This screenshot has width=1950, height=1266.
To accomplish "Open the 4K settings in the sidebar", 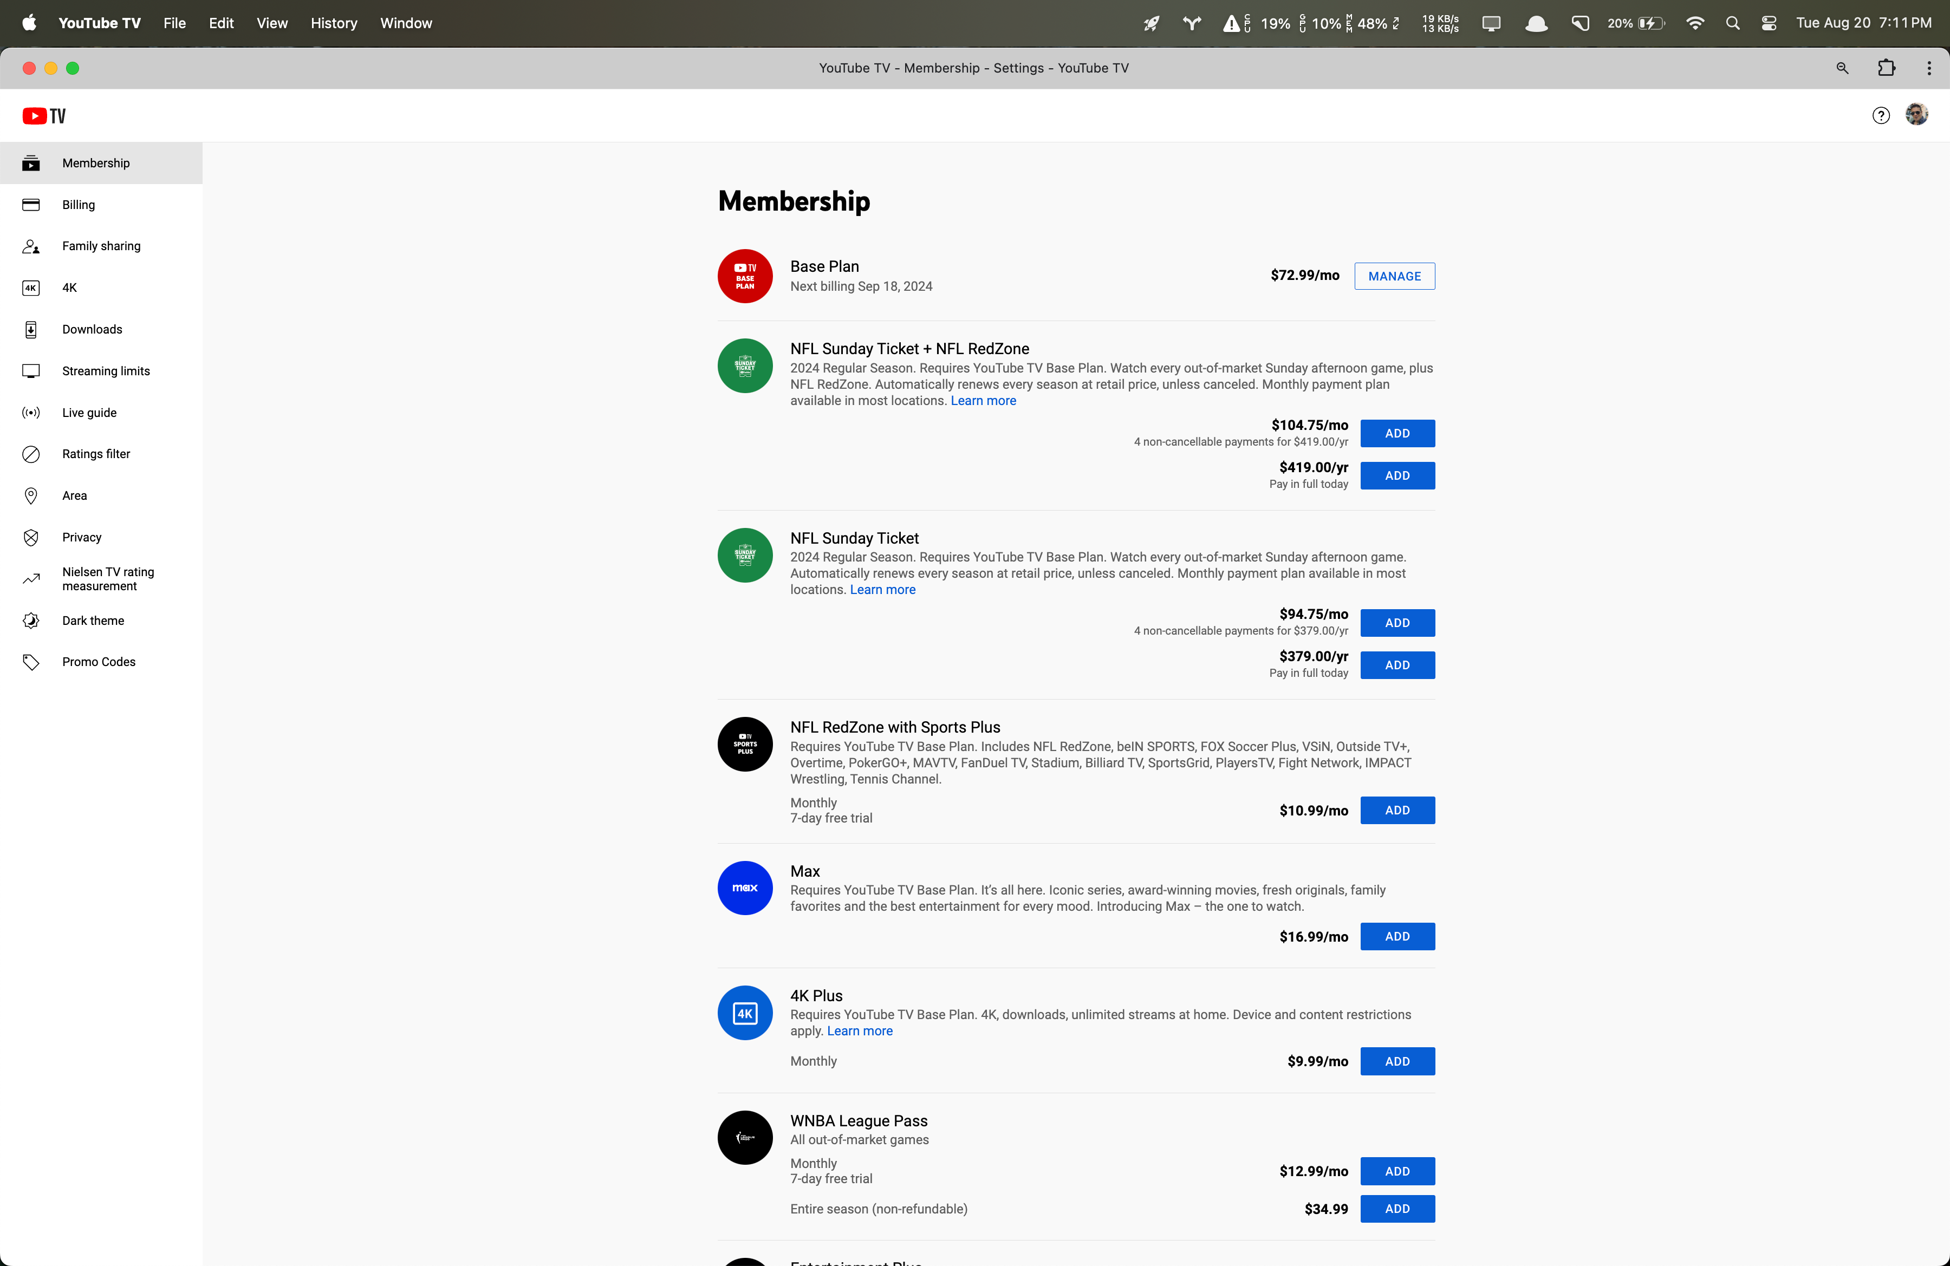I will (x=70, y=288).
